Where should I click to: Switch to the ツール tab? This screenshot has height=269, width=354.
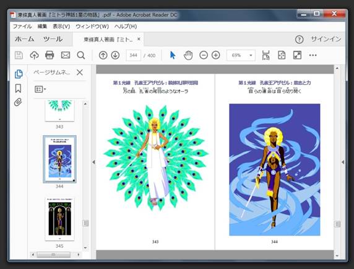pos(53,39)
